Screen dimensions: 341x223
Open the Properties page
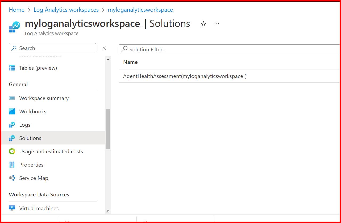[31, 165]
